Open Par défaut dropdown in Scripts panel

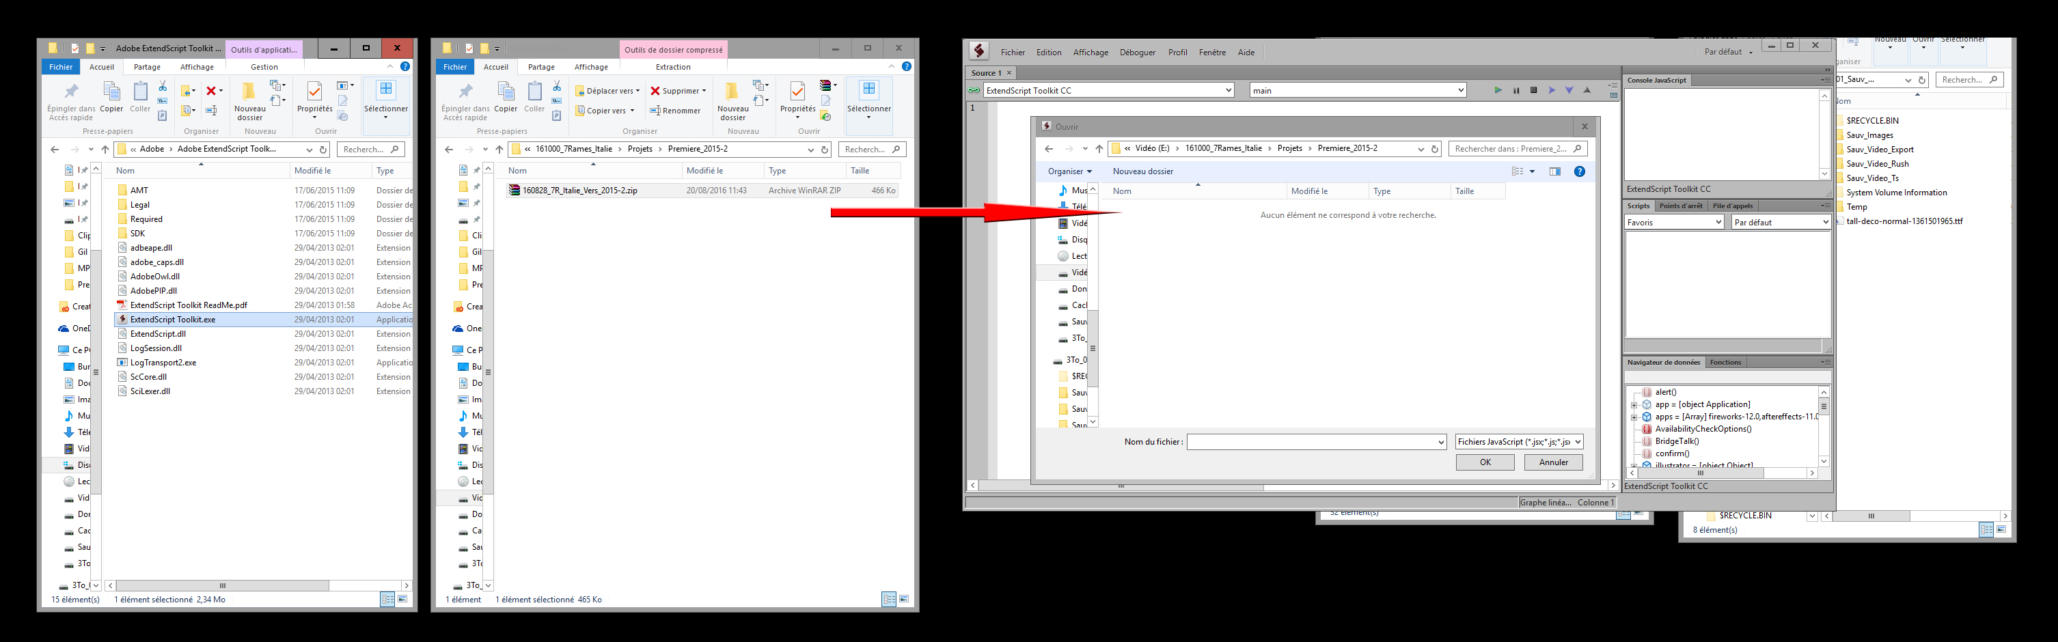pos(1780,222)
